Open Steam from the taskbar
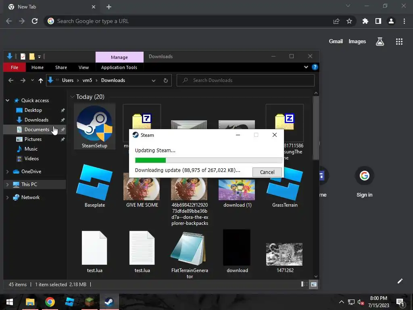The image size is (413, 310). click(x=109, y=302)
